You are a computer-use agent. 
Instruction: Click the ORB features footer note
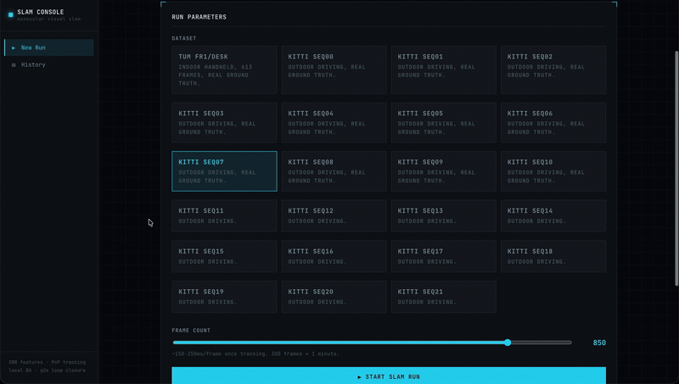[x=48, y=366]
